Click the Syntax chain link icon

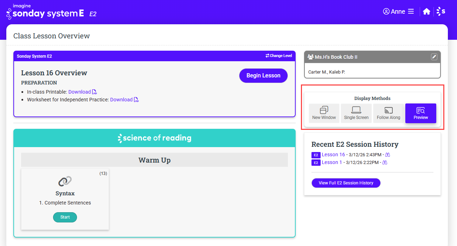(65, 181)
